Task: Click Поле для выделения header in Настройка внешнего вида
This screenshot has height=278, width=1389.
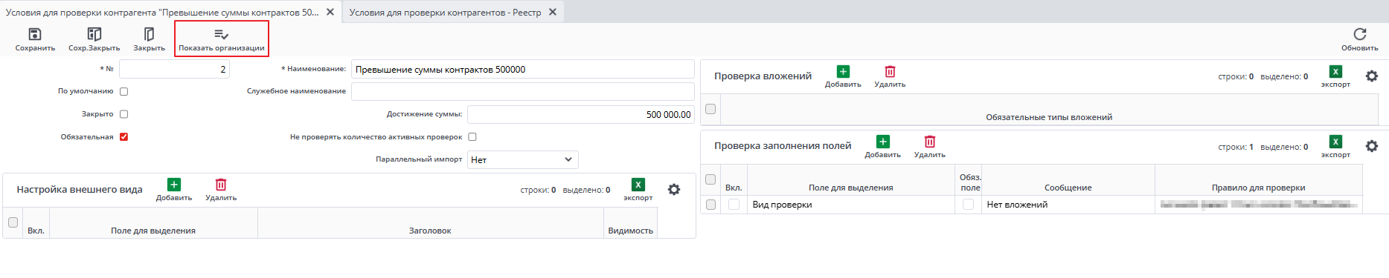Action: pos(153,231)
